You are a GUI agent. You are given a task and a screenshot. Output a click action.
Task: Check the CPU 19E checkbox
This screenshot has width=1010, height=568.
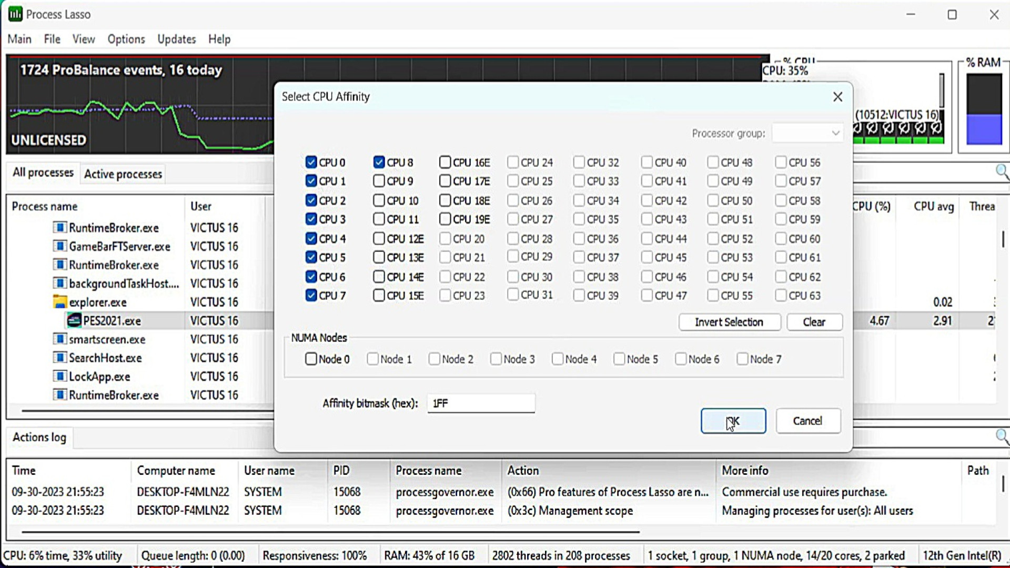[445, 219]
